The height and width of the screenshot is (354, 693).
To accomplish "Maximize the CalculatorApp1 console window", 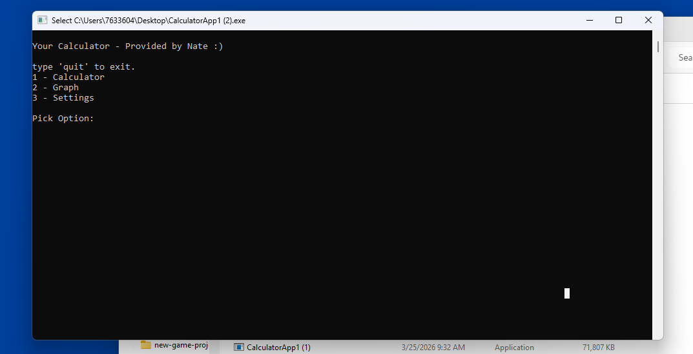I will tap(619, 20).
